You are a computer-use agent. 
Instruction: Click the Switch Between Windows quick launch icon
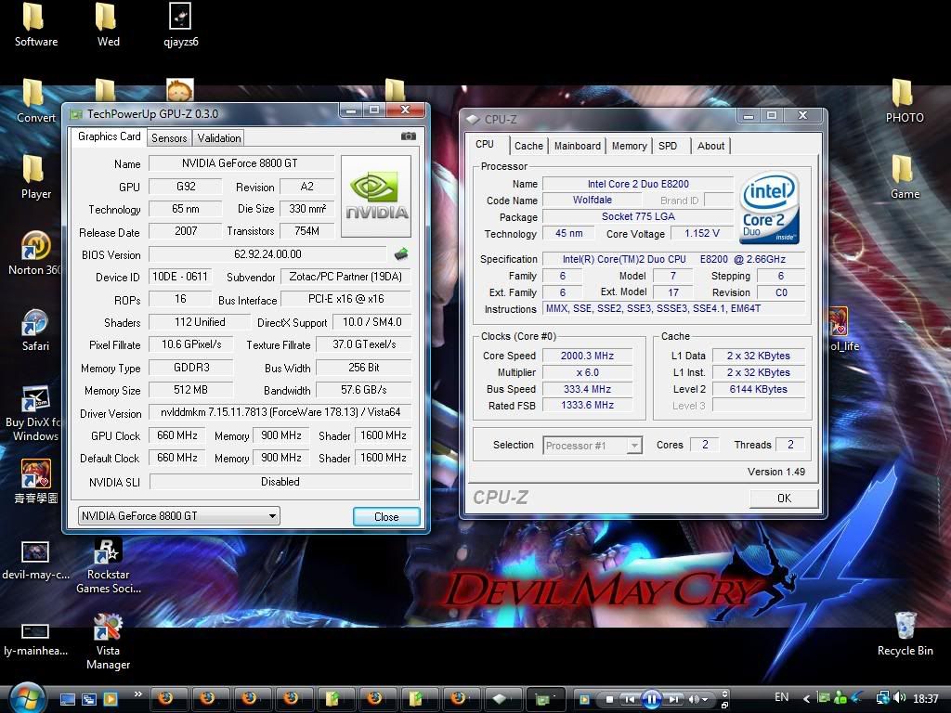(x=88, y=699)
